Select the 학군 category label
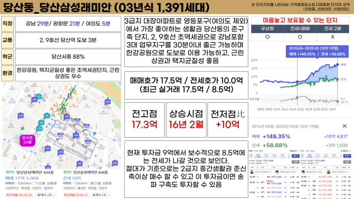Viewport: 354px width, 199px height. (7, 56)
